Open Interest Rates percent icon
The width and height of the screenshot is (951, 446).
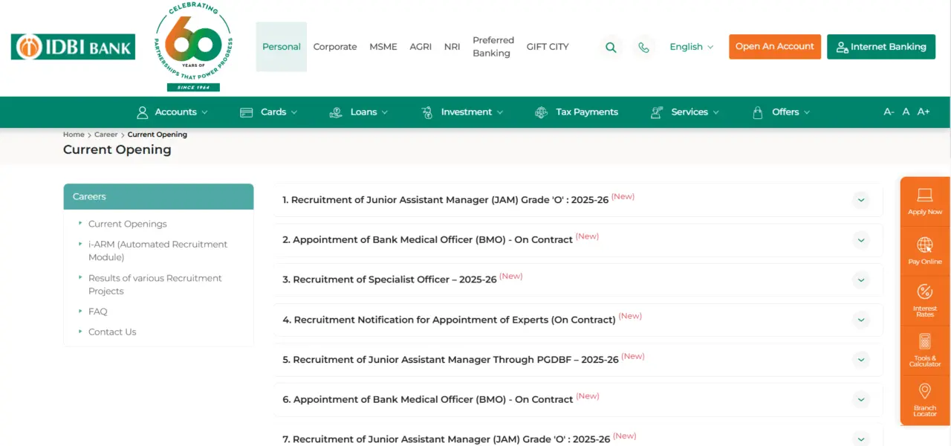pyautogui.click(x=925, y=291)
